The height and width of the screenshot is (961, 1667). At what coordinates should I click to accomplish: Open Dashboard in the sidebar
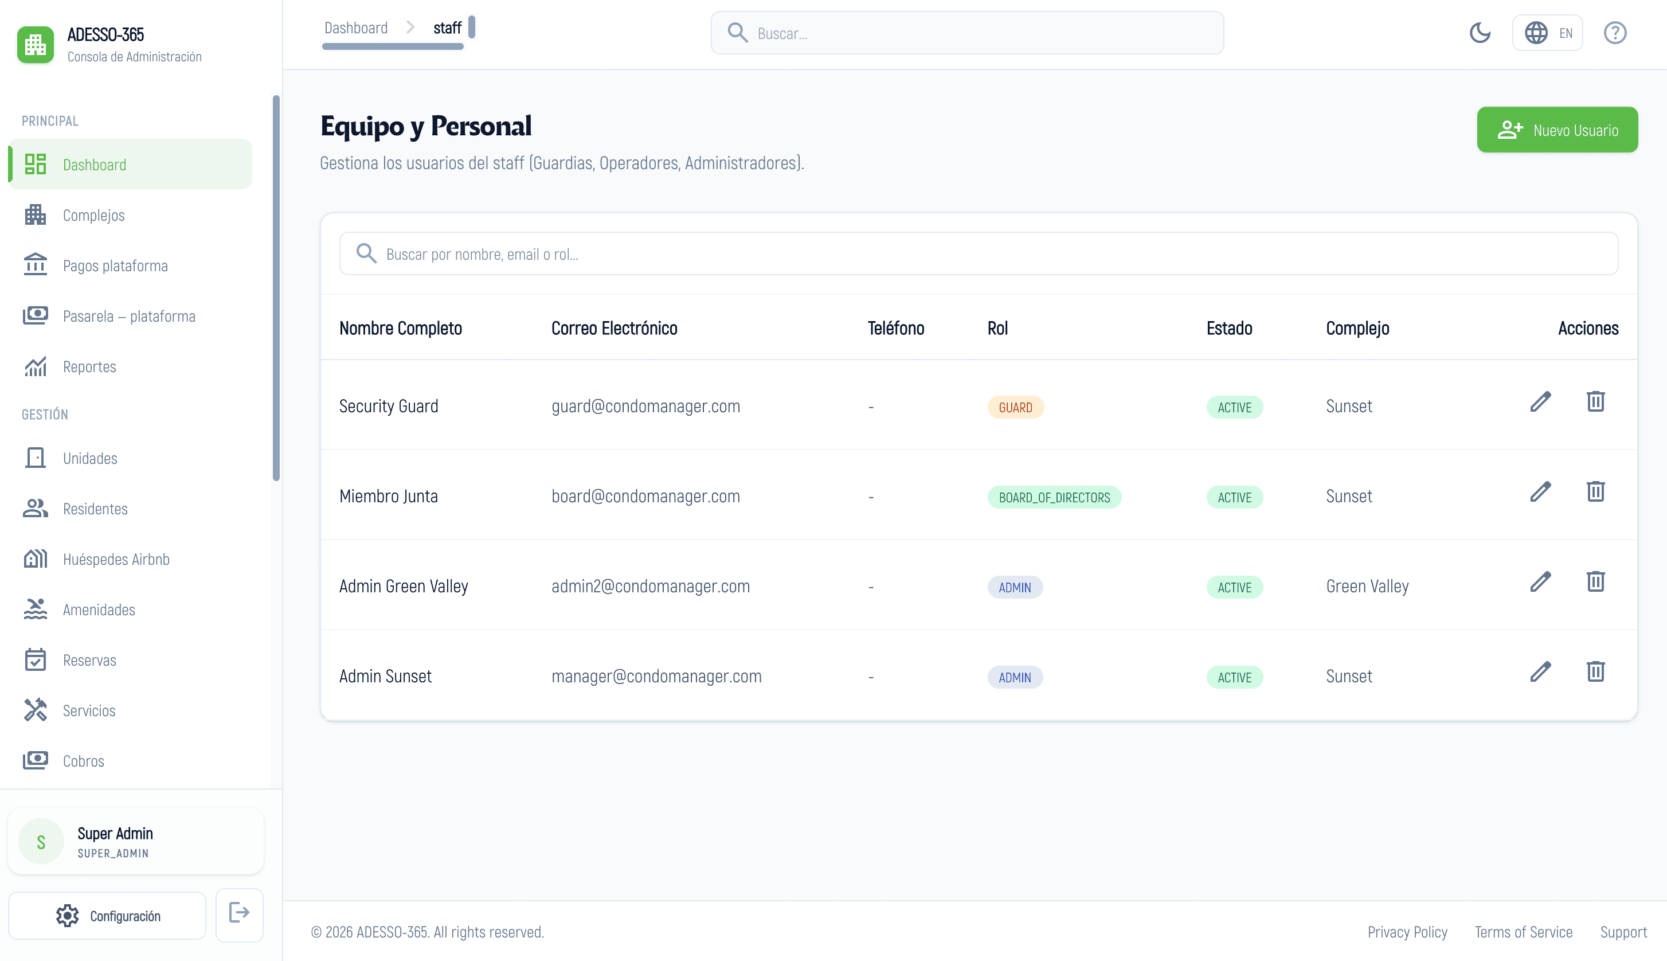[x=130, y=165]
